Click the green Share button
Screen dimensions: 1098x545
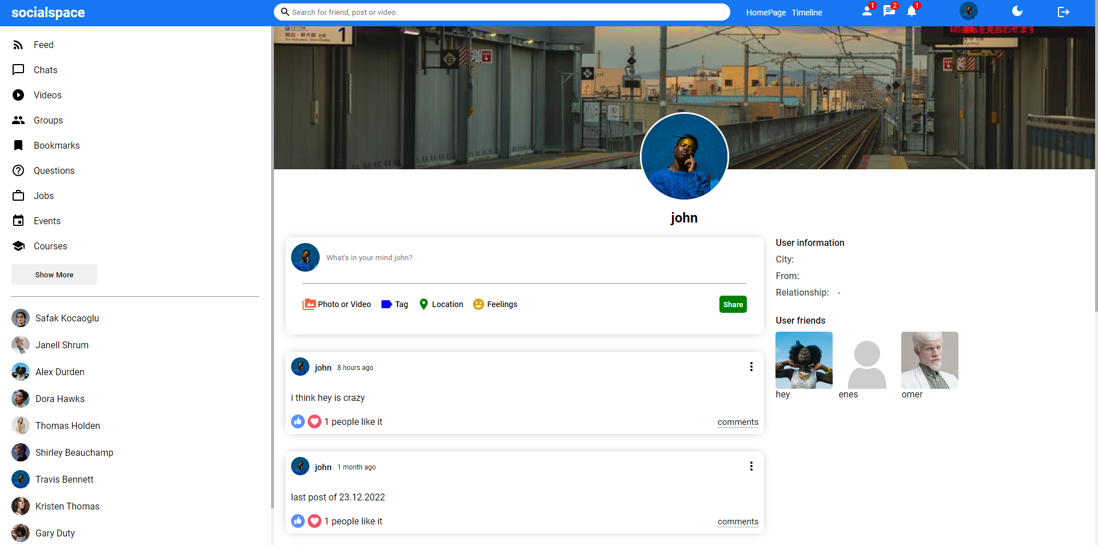pos(733,304)
